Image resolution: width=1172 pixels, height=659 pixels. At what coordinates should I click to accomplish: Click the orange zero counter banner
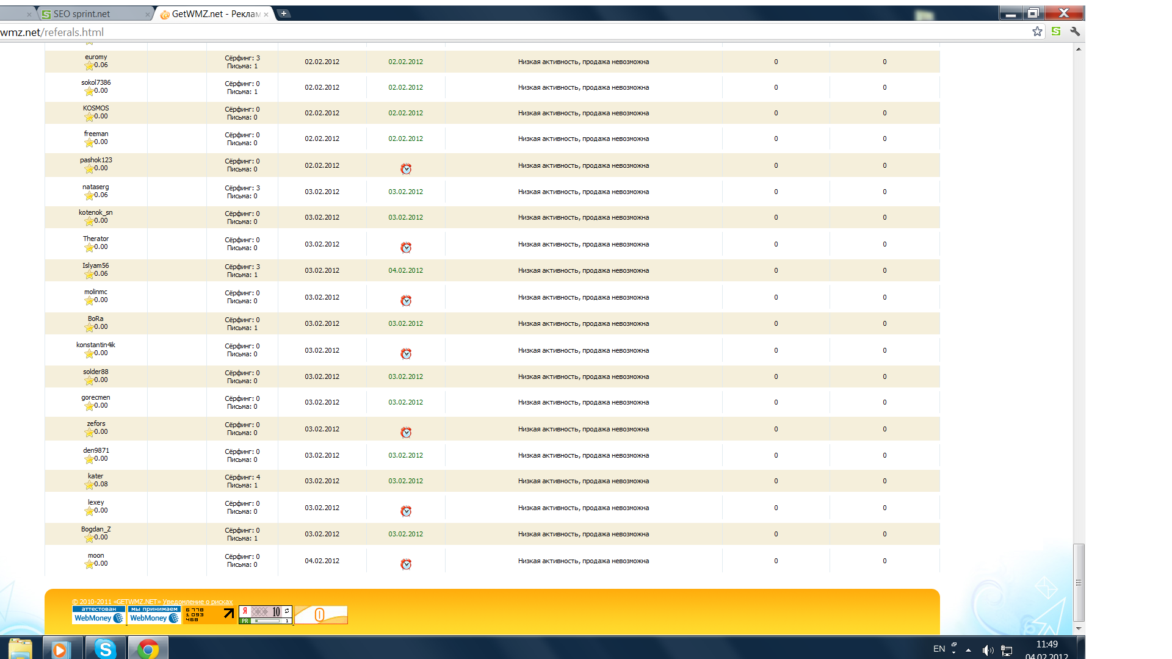click(321, 615)
